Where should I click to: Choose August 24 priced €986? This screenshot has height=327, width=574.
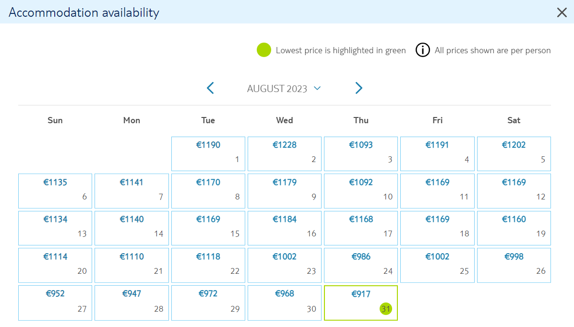[x=360, y=265]
